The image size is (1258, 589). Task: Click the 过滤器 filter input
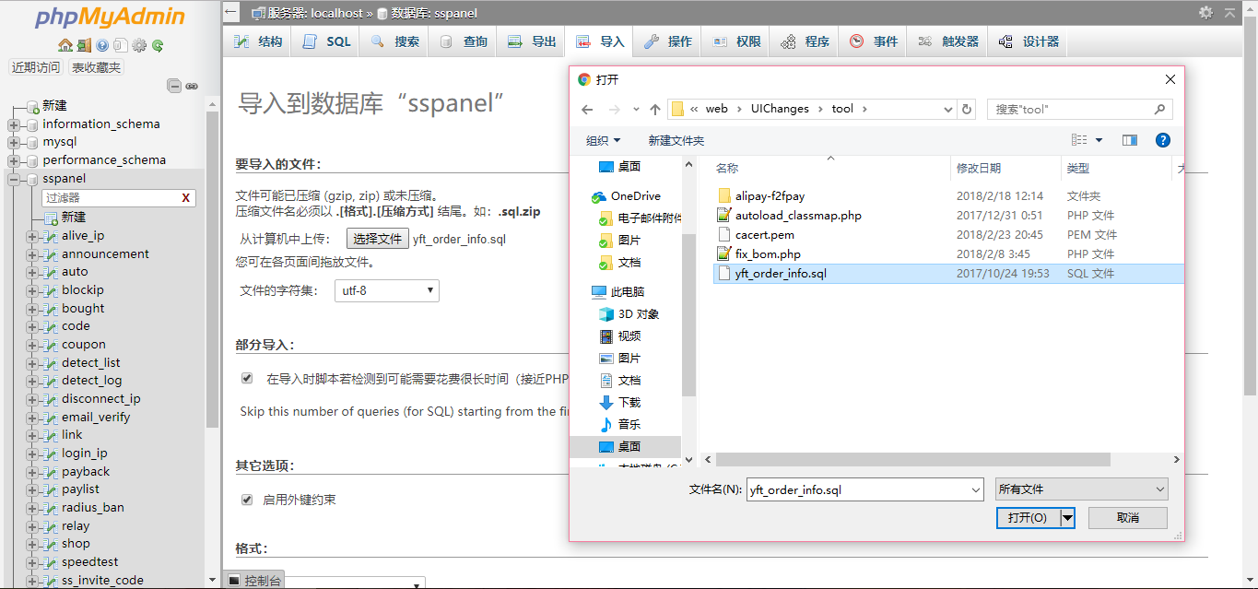(111, 198)
